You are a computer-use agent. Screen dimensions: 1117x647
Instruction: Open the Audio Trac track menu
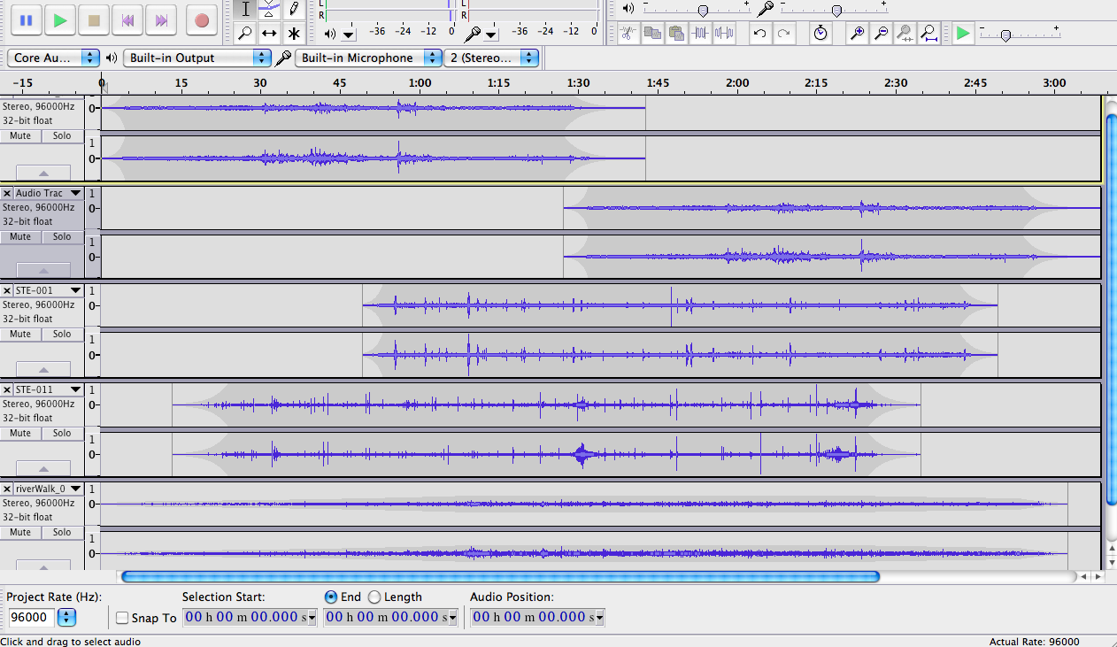pos(75,193)
